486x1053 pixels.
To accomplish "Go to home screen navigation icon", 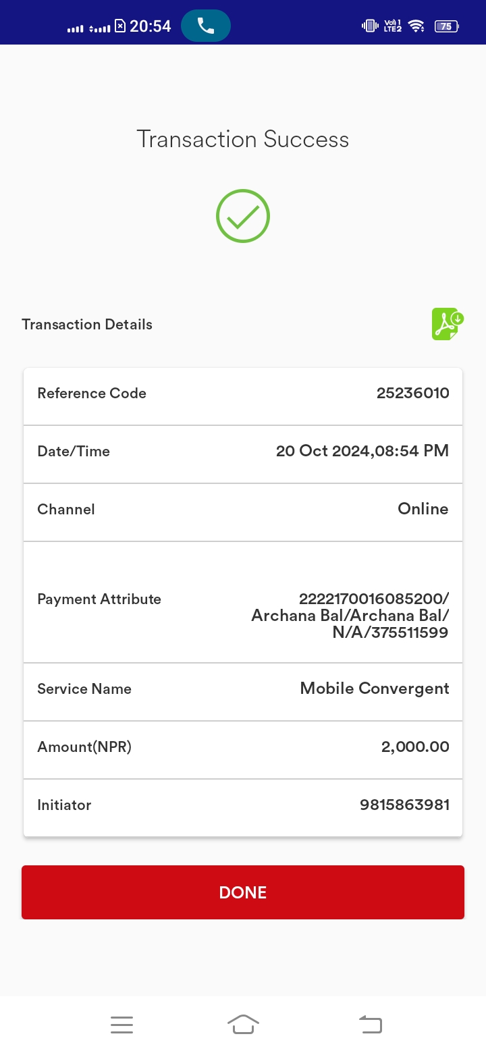I will pyautogui.click(x=243, y=1024).
